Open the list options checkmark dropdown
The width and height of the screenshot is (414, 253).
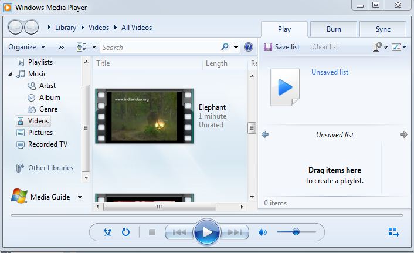point(399,47)
